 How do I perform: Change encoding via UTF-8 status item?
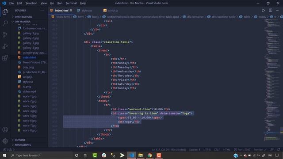207,150
